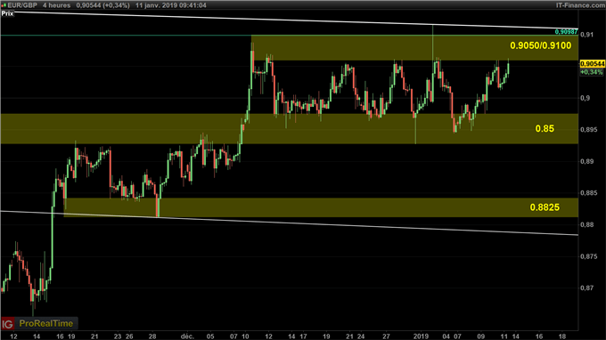Click the IT-Finance.com link
Viewport: 606px width, 340px height.
(580, 5)
